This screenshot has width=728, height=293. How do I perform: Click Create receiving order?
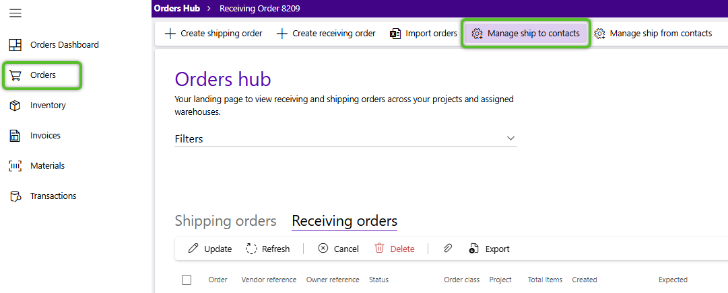(x=326, y=34)
